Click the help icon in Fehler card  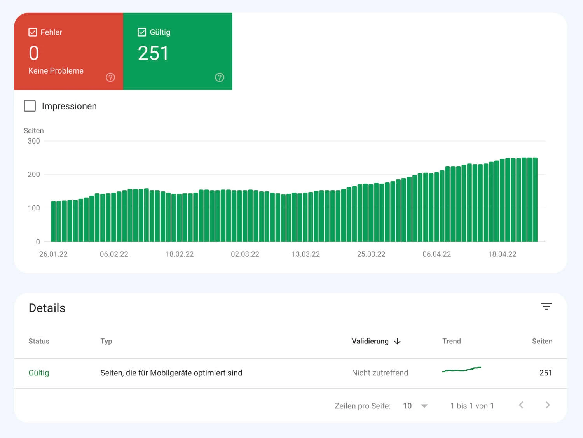(x=110, y=77)
